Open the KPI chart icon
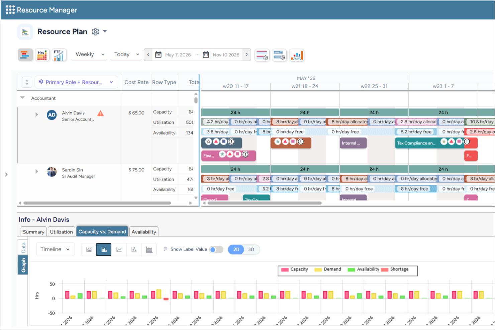 297,55
